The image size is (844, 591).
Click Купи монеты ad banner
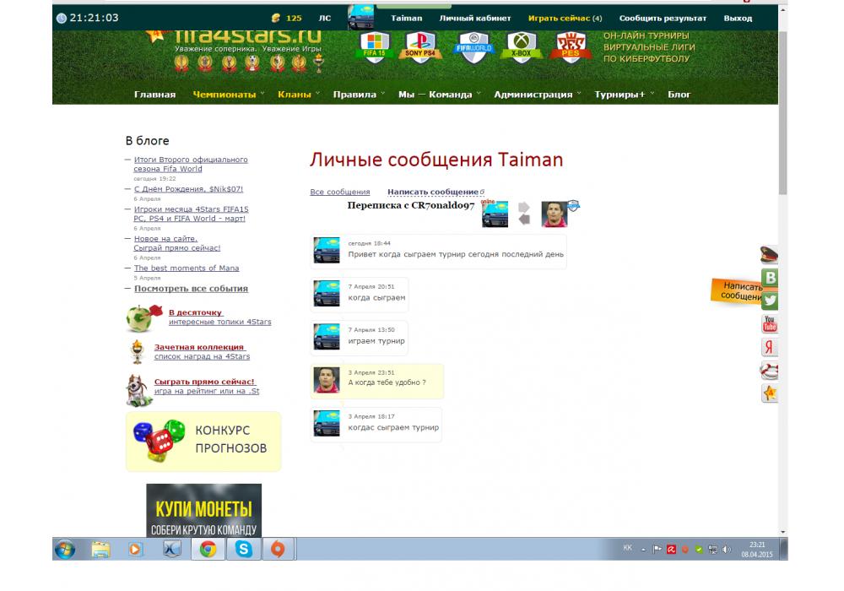(204, 510)
